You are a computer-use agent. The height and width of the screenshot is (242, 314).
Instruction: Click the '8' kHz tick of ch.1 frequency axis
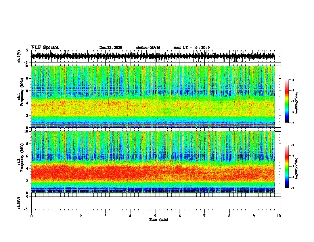click(28, 78)
